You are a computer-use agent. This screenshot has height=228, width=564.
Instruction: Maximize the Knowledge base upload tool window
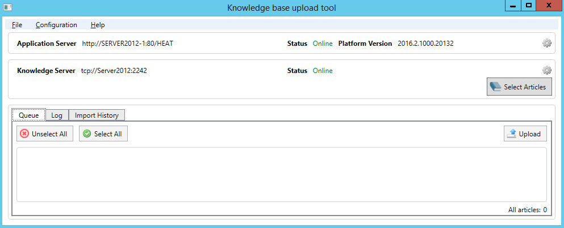coord(529,6)
